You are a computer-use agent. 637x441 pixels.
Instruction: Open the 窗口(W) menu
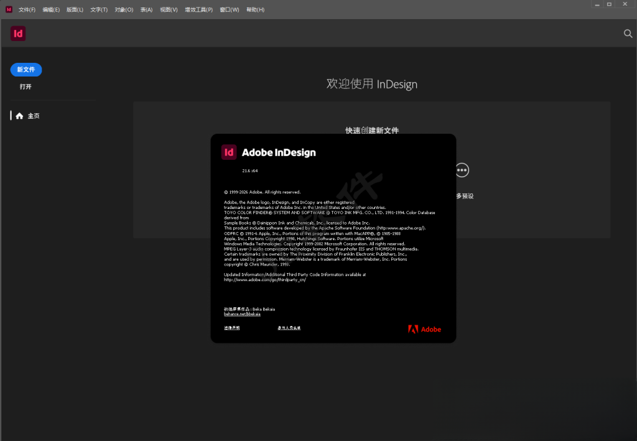coord(230,10)
